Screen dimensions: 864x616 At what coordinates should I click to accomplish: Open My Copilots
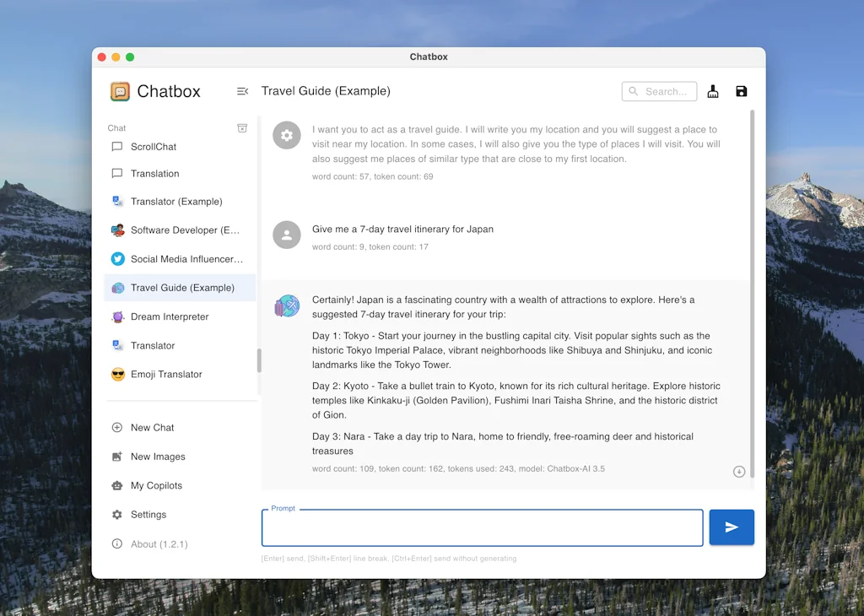pos(157,485)
